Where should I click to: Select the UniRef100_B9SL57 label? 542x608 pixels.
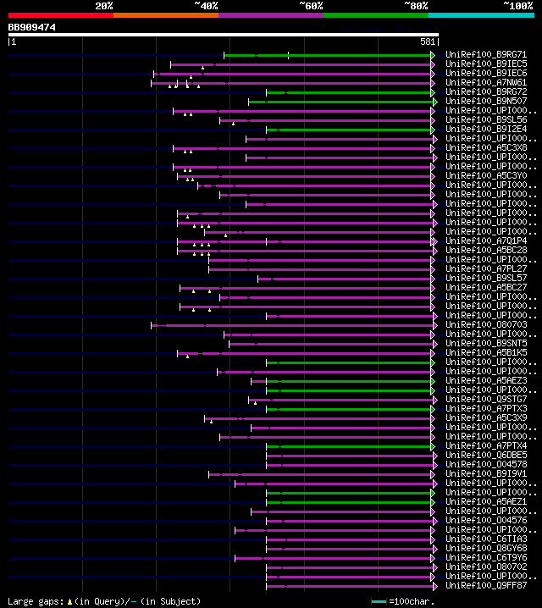coord(486,278)
